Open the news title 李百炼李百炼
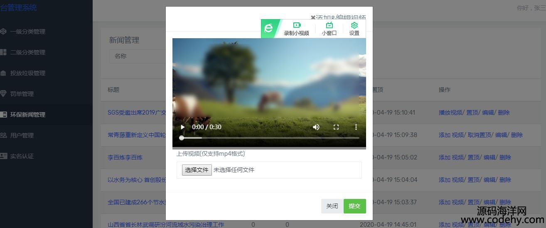Screen dimensions: 546x228 125,157
